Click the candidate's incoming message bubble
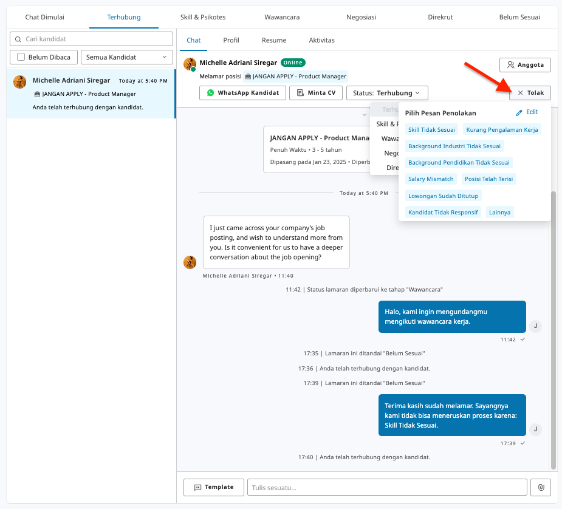The image size is (562, 509). (x=276, y=242)
